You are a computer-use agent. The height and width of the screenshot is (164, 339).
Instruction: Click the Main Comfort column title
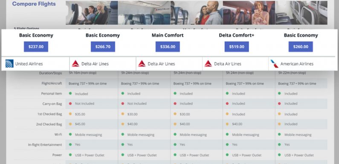coord(168,35)
